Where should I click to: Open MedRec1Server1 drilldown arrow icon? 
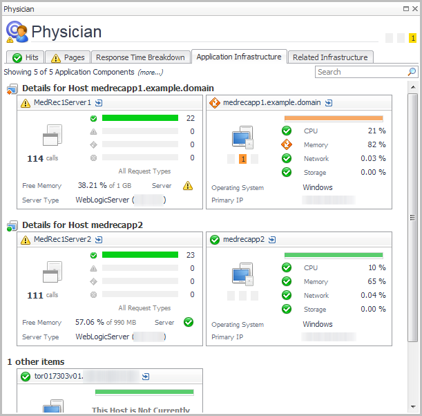(x=99, y=103)
